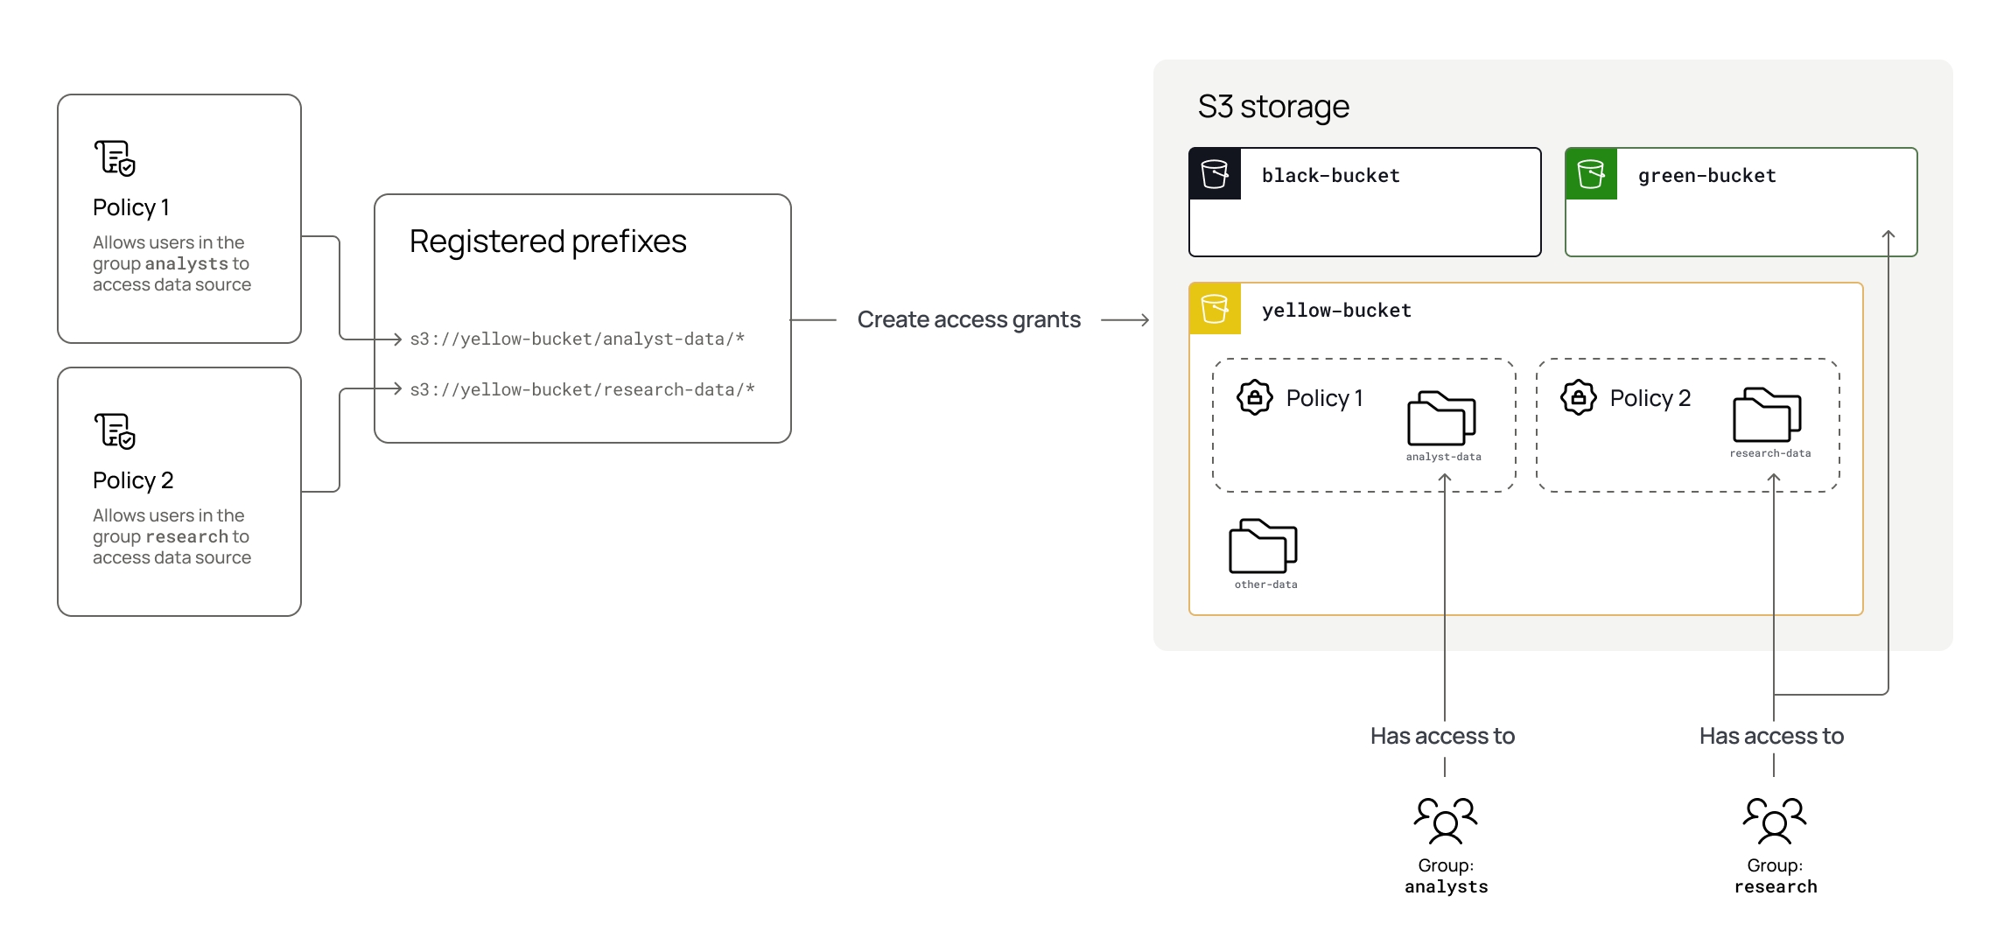Select the black-bucket icon

click(1215, 174)
